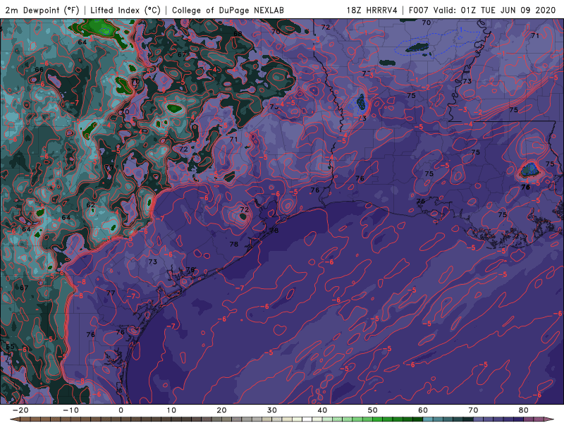The height and width of the screenshot is (423, 564).
Task: Click the 50 label on the color scale
Action: pos(373,410)
